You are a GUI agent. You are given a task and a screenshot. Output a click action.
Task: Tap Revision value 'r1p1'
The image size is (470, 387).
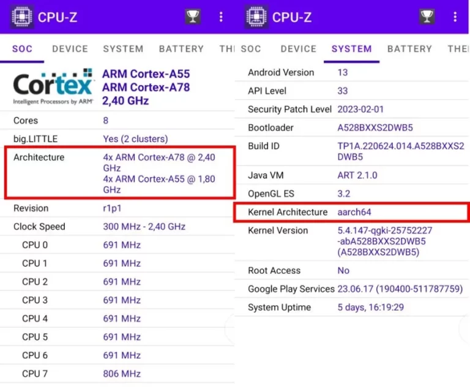pyautogui.click(x=112, y=208)
